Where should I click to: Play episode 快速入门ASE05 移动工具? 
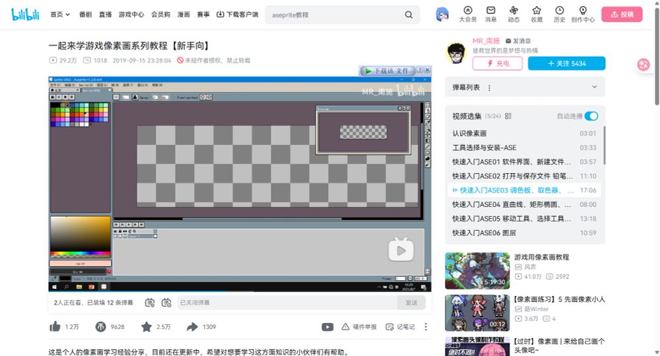point(525,219)
